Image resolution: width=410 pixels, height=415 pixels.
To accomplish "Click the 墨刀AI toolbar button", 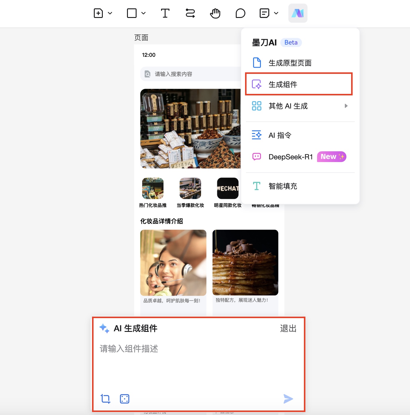I will [x=298, y=13].
